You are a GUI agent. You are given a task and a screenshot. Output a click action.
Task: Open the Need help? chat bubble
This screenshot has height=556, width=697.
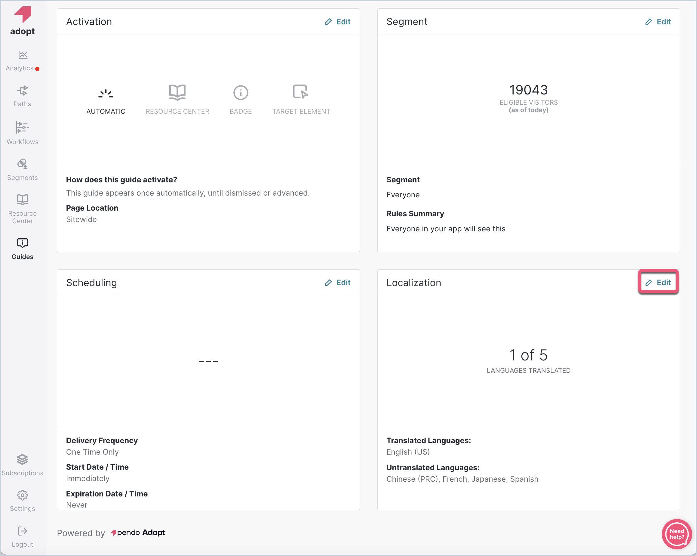676,534
